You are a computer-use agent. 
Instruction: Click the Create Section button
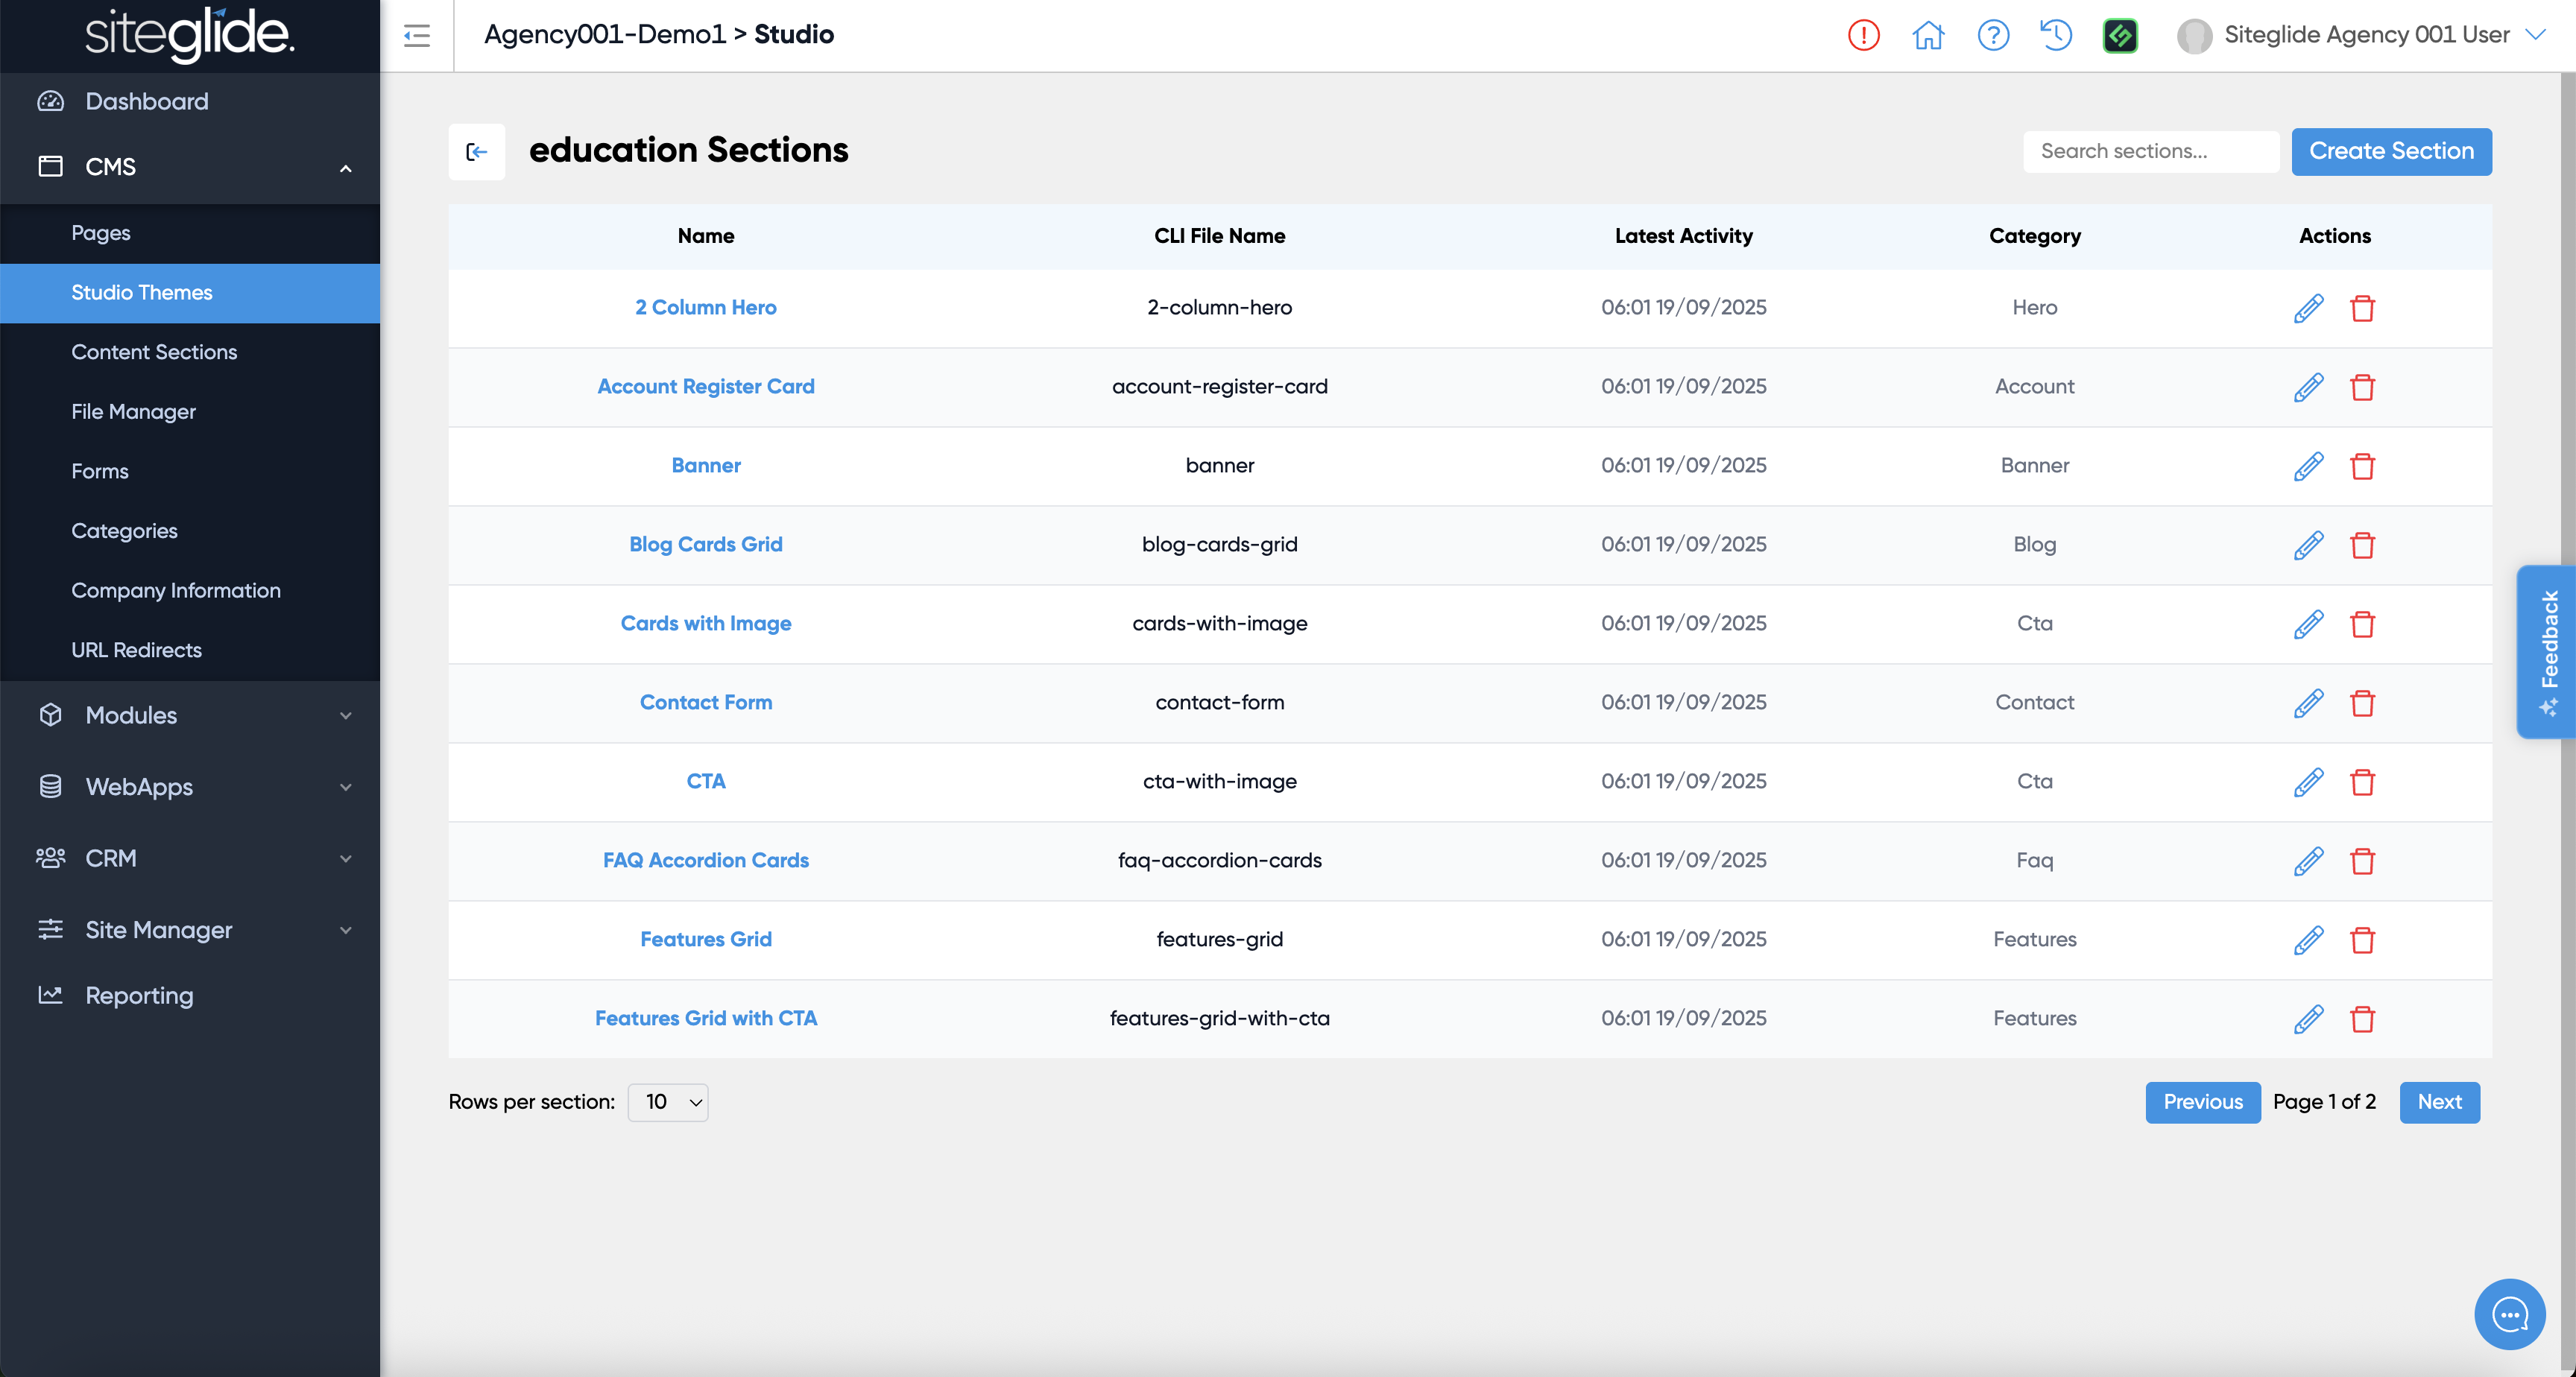(x=2390, y=151)
